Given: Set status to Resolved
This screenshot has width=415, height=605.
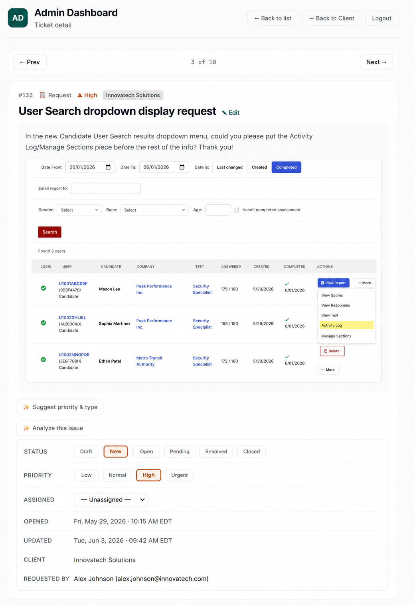Looking at the screenshot, I should click(x=216, y=451).
